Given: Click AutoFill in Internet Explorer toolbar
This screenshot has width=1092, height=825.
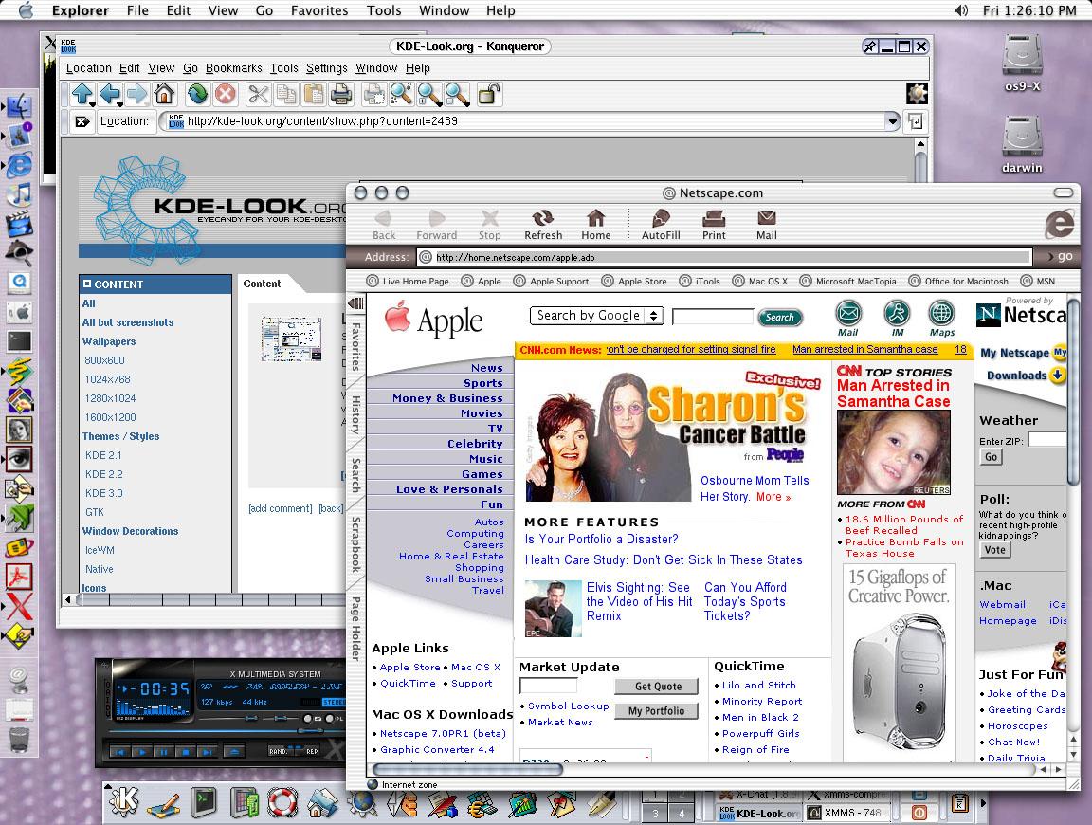Looking at the screenshot, I should pos(661,225).
